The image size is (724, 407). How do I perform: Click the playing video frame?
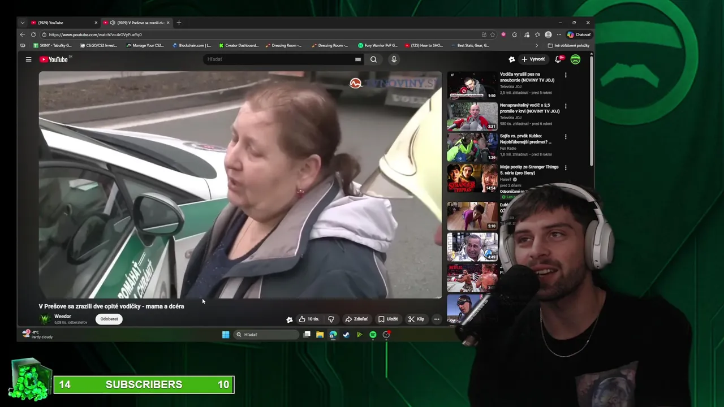click(240, 185)
